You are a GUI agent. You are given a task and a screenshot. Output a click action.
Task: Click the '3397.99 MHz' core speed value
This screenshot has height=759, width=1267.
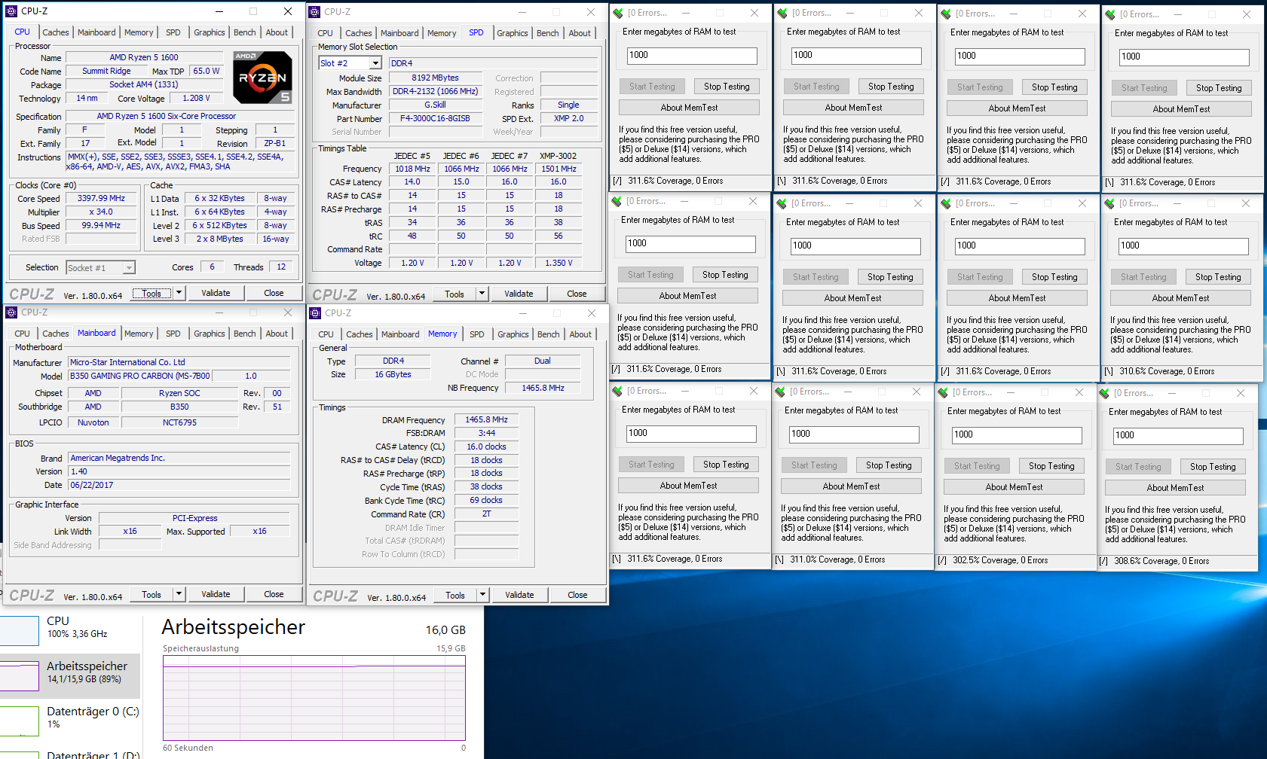coord(101,198)
